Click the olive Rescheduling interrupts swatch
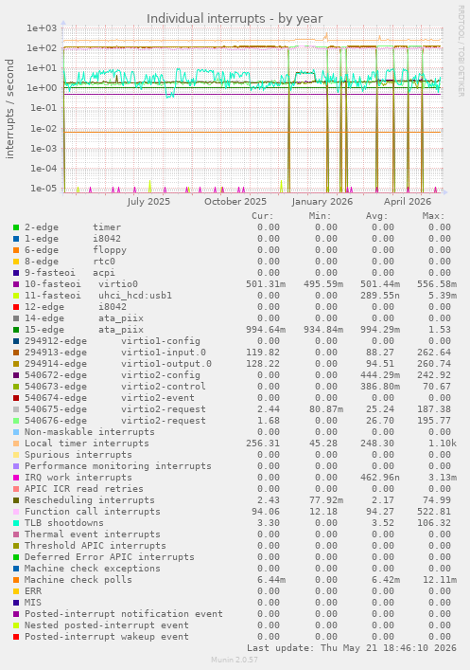The height and width of the screenshot is (670, 470). [x=16, y=500]
